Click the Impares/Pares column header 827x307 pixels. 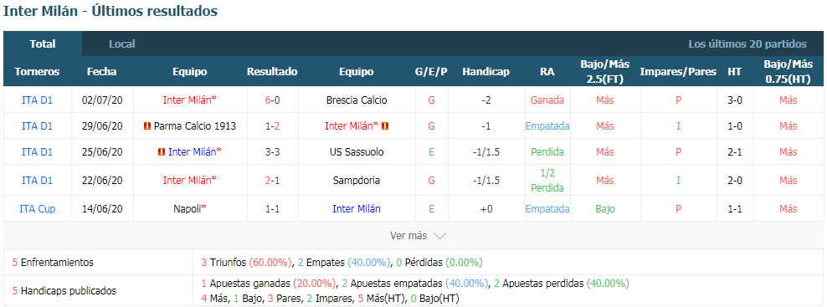click(x=678, y=72)
